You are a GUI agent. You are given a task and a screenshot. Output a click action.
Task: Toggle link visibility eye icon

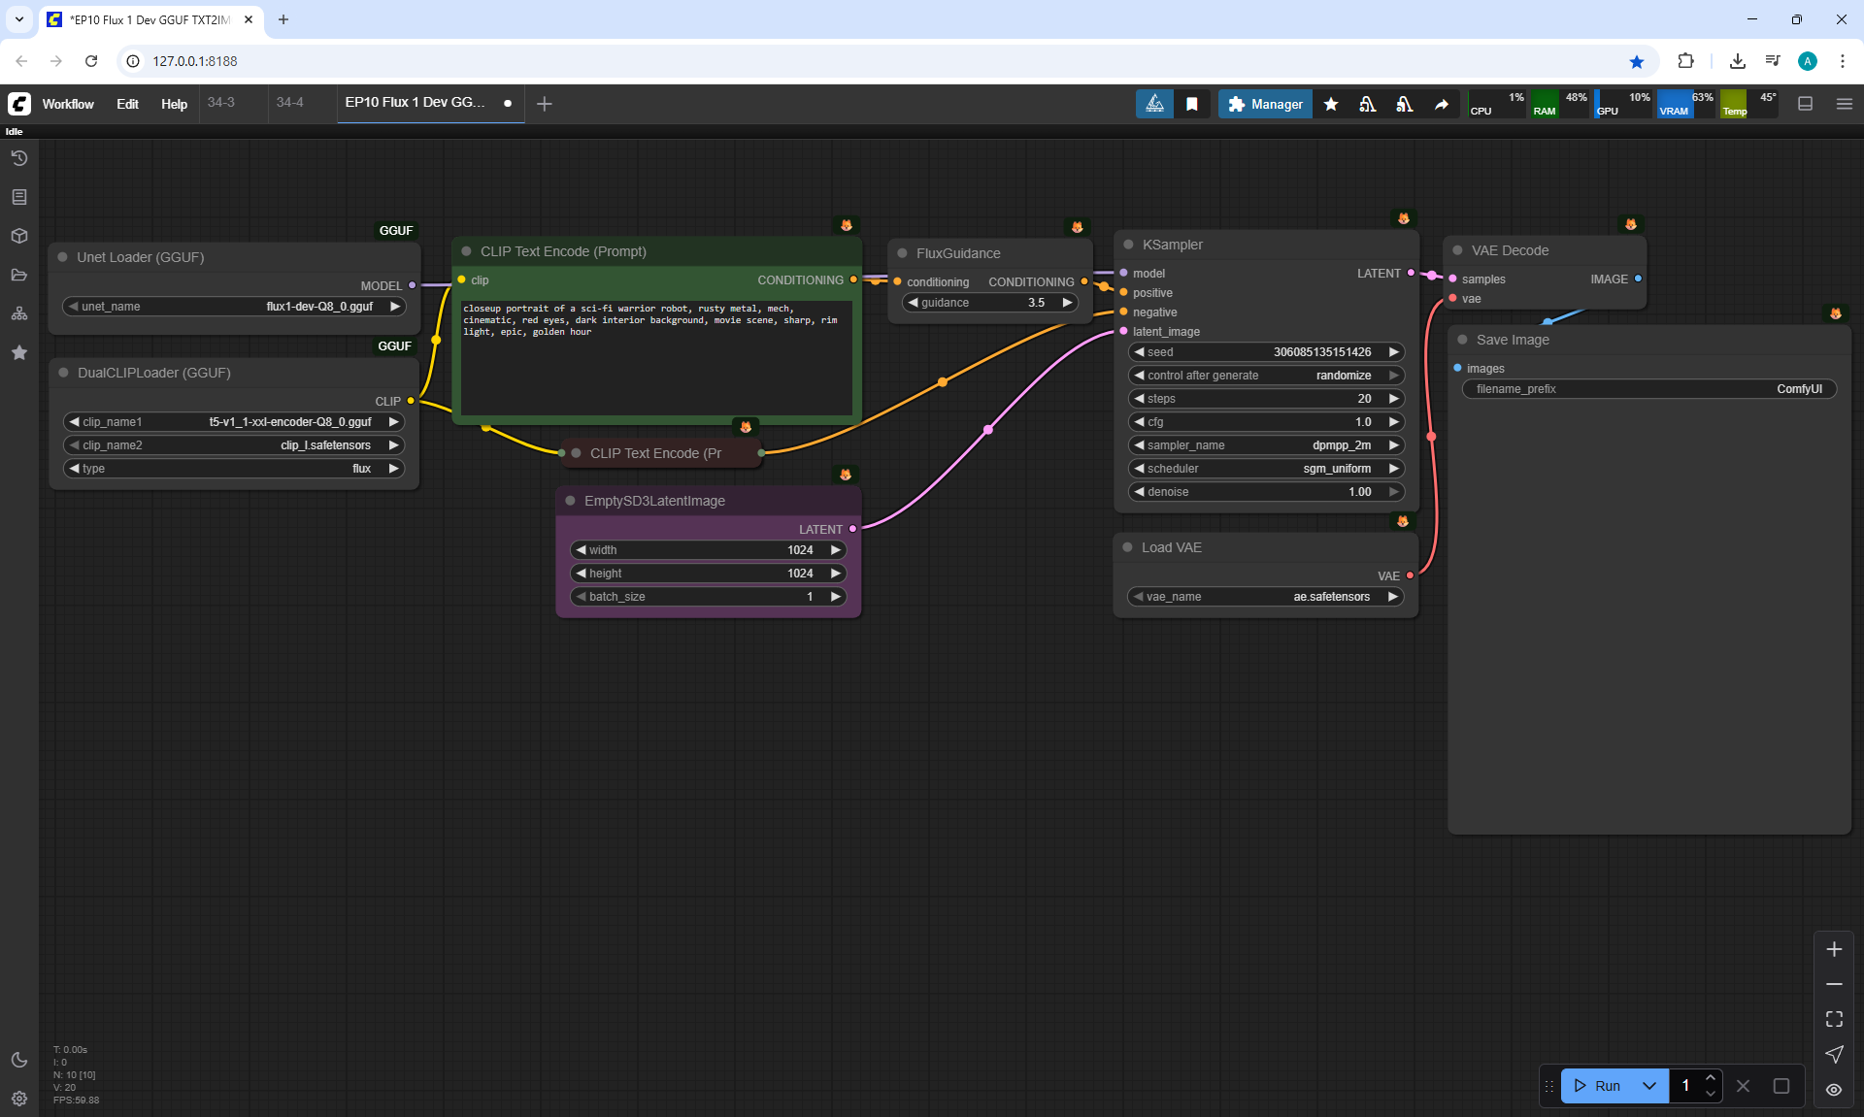[x=1834, y=1089]
